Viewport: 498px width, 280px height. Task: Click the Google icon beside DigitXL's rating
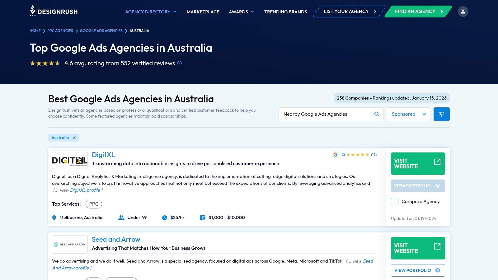[x=335, y=155]
